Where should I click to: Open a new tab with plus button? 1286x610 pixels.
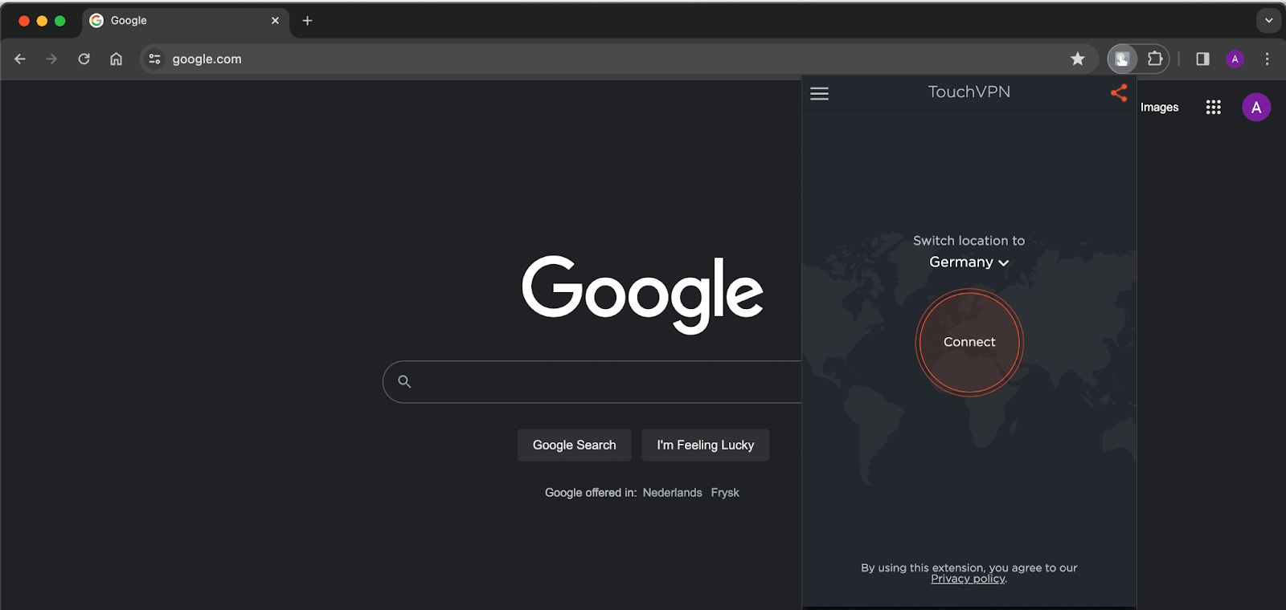(x=307, y=21)
